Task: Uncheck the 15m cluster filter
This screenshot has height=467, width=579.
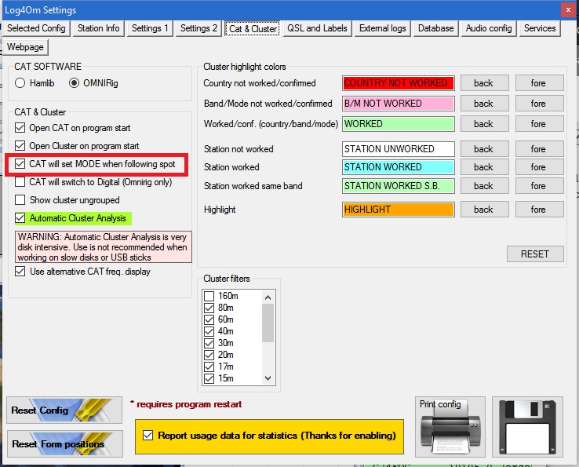Action: tap(209, 378)
